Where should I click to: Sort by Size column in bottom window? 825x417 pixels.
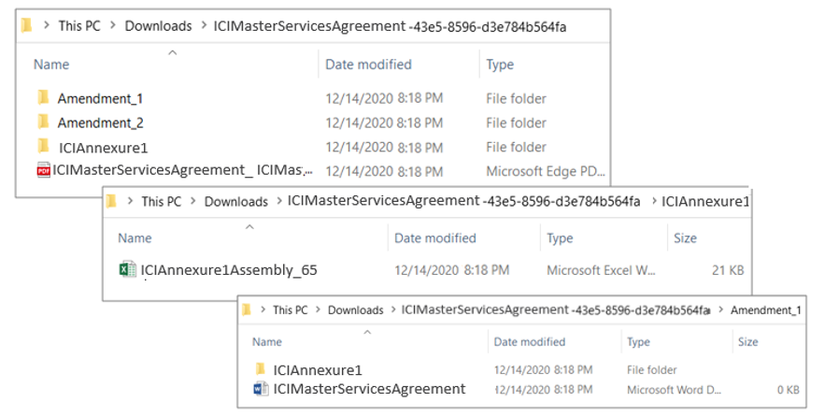point(748,342)
